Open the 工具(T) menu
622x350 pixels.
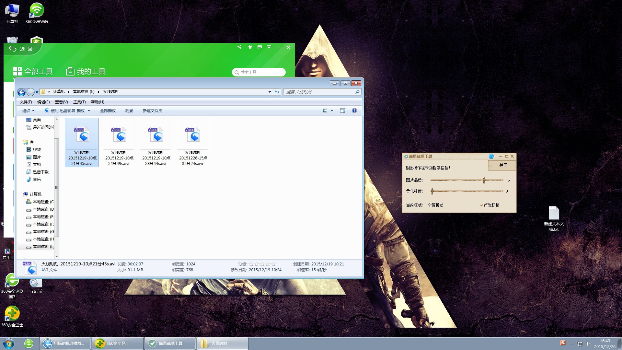79,102
